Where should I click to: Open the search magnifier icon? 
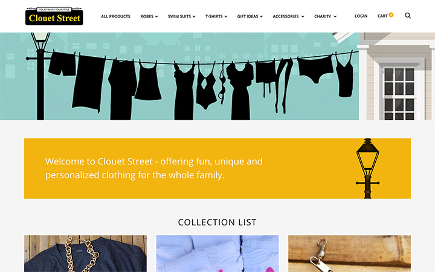pos(408,16)
